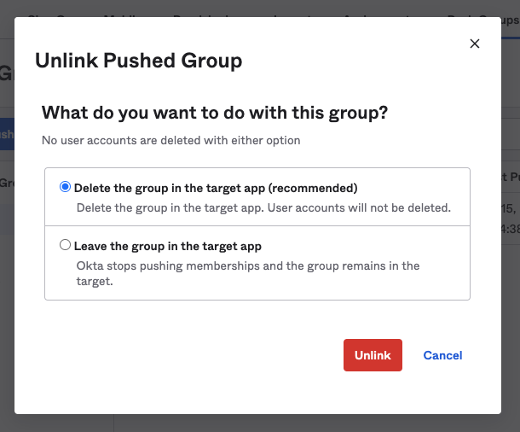Click the 'No user accounts are deleted' note

click(x=170, y=140)
